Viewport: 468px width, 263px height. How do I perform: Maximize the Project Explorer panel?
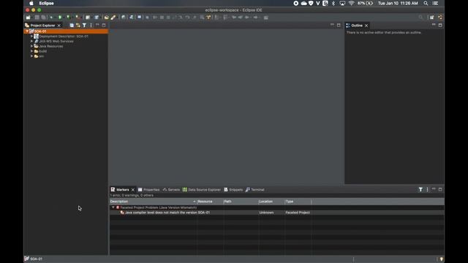coord(104,25)
